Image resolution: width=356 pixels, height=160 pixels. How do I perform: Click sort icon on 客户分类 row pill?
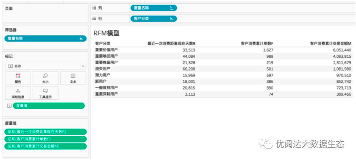click(172, 19)
